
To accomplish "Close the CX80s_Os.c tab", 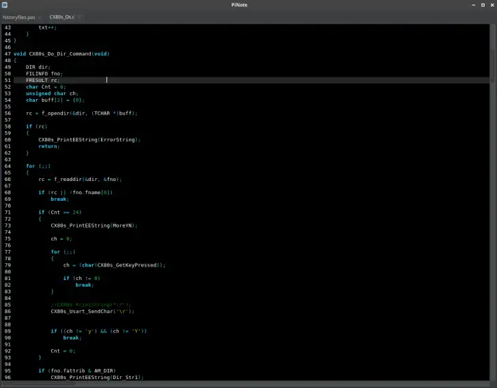I will [79, 17].
